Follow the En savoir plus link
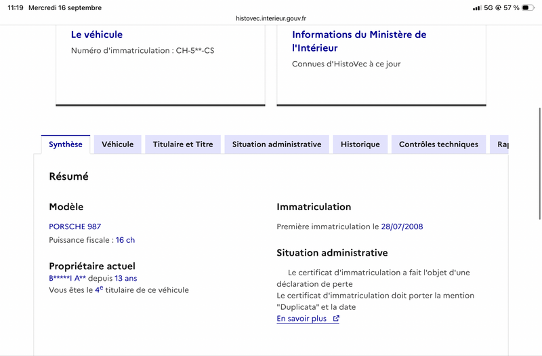This screenshot has width=542, height=356. point(301,318)
